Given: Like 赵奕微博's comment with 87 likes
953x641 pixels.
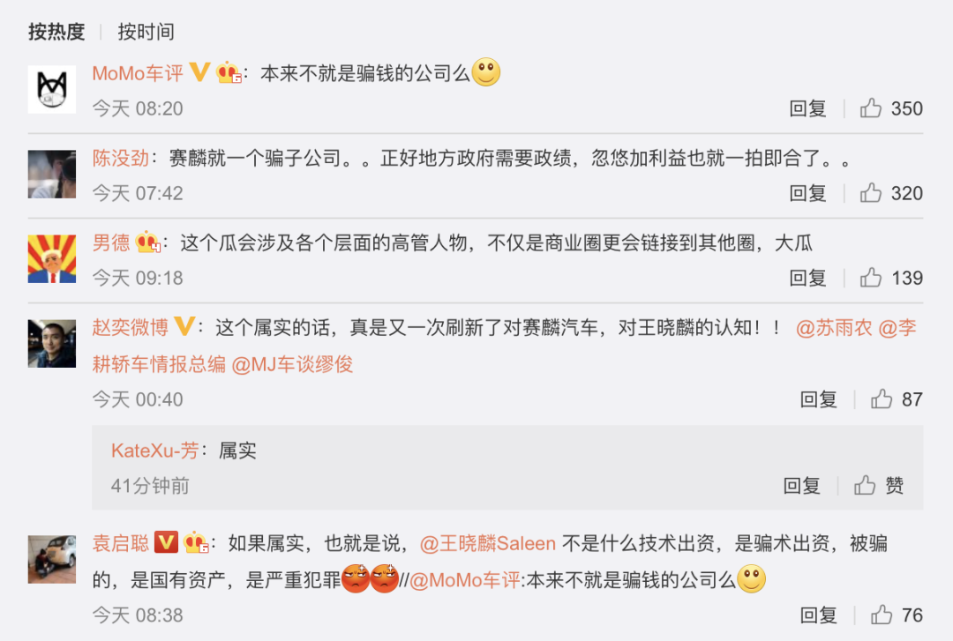Looking at the screenshot, I should (882, 399).
